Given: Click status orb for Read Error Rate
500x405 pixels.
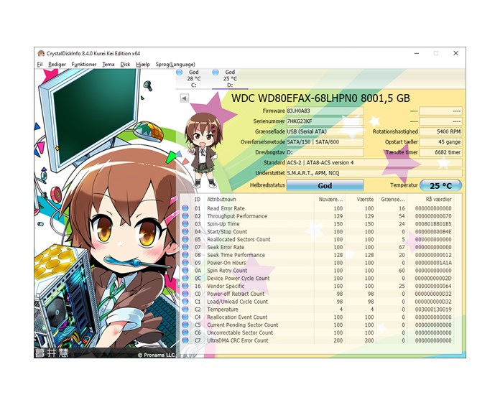Looking at the screenshot, I should (x=185, y=208).
